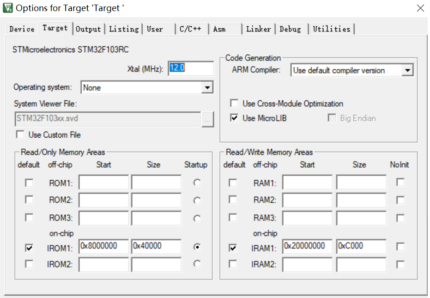430x298 pixels.
Task: Enable NoInit for RAM3
Action: [x=400, y=218]
